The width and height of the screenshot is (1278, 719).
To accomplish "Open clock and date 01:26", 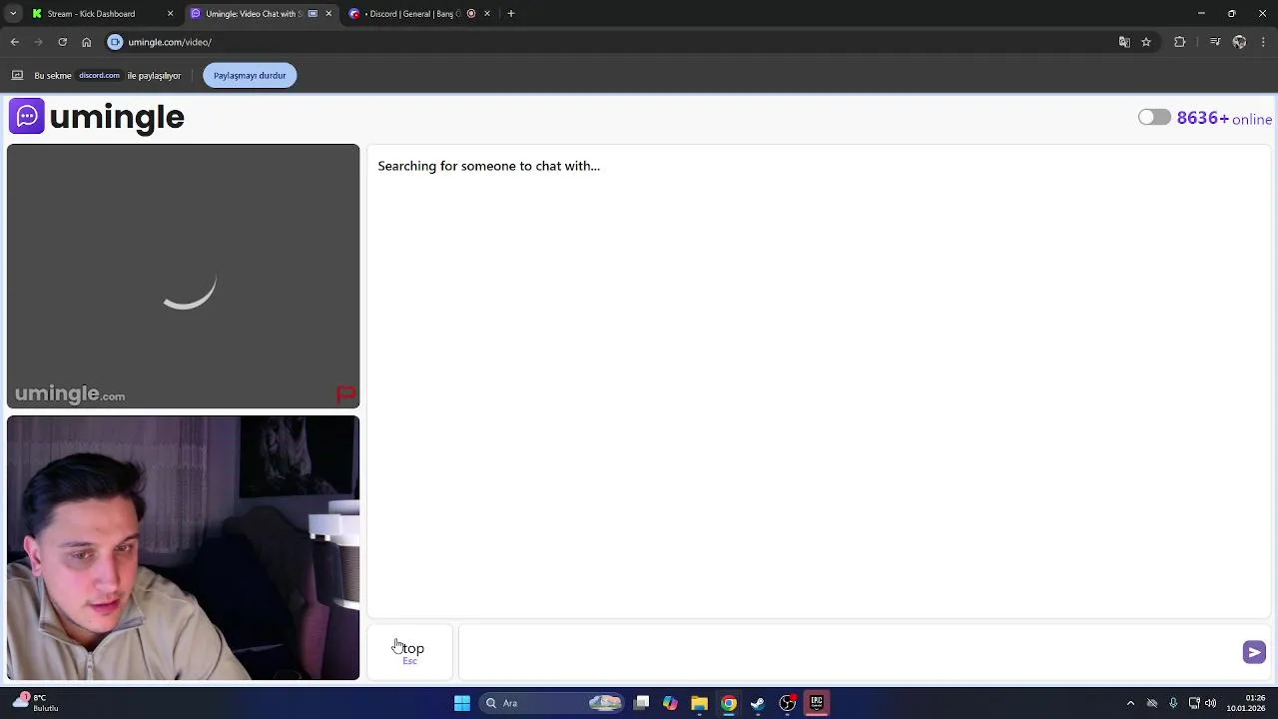I will pyautogui.click(x=1247, y=703).
